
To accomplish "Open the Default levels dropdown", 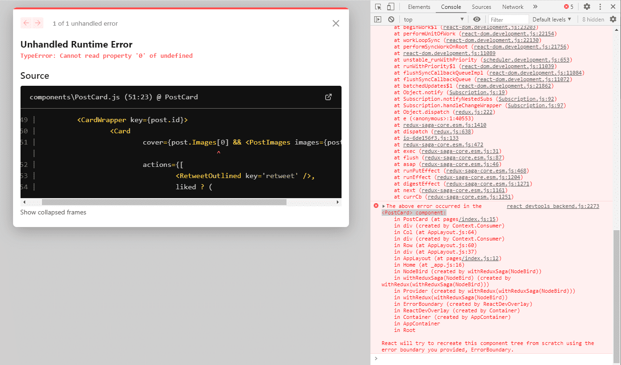I will pyautogui.click(x=552, y=20).
